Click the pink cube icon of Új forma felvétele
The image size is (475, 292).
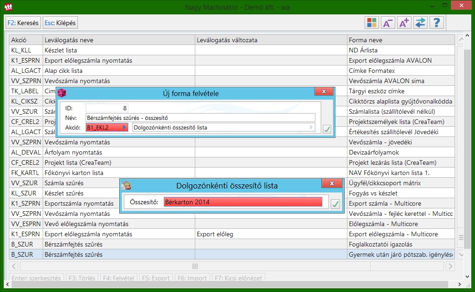62,93
